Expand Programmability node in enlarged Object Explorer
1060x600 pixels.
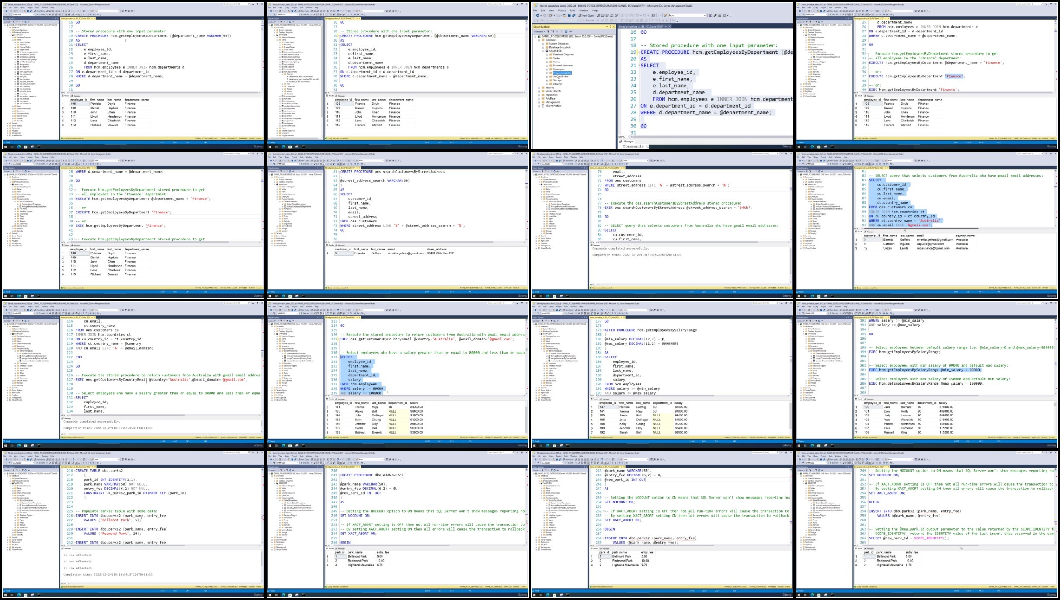(x=546, y=73)
